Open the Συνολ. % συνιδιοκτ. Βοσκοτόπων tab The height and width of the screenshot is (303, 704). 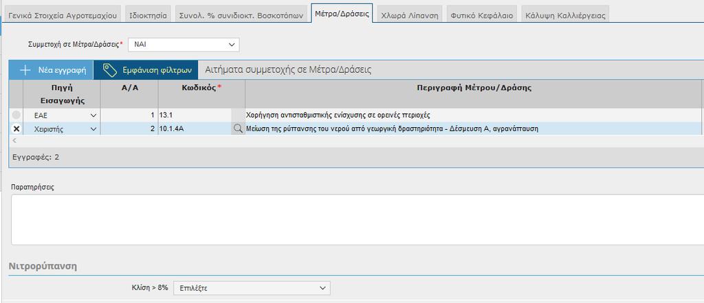(241, 15)
